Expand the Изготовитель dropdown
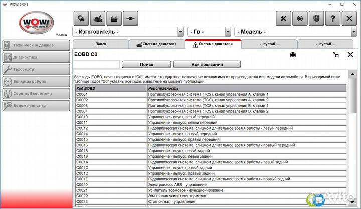 coord(179,32)
